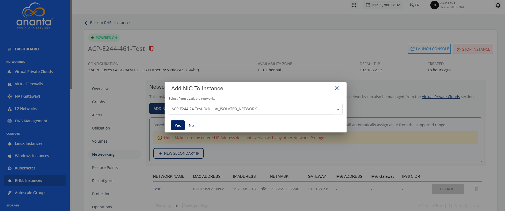Switch to the Alerts tab
Screen dimensions: 505x211
97,115
